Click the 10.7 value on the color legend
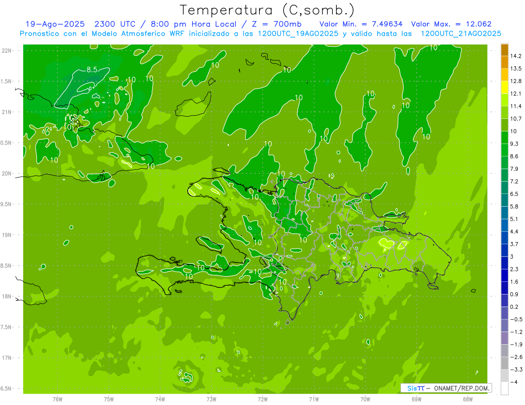The height and width of the screenshot is (405, 525). [516, 119]
